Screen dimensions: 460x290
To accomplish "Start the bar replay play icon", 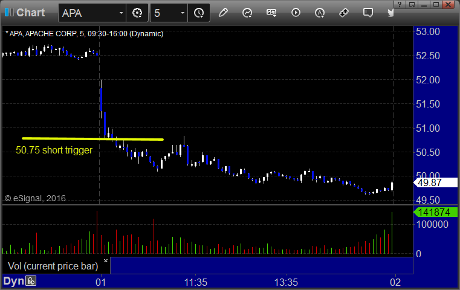I will 296,13.
